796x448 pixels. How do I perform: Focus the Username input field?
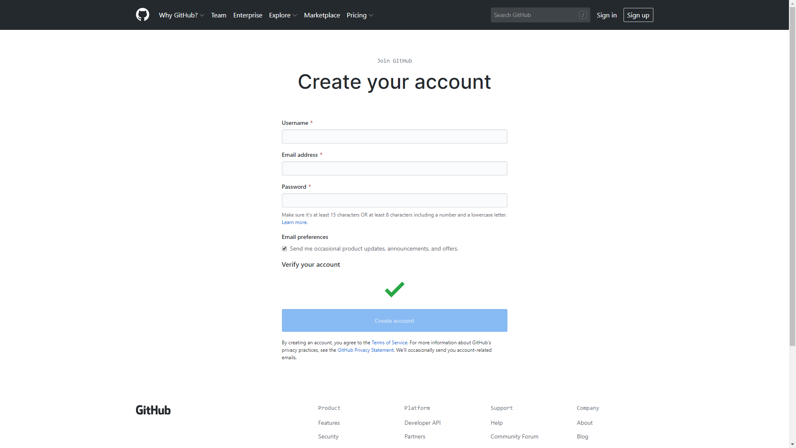point(394,136)
